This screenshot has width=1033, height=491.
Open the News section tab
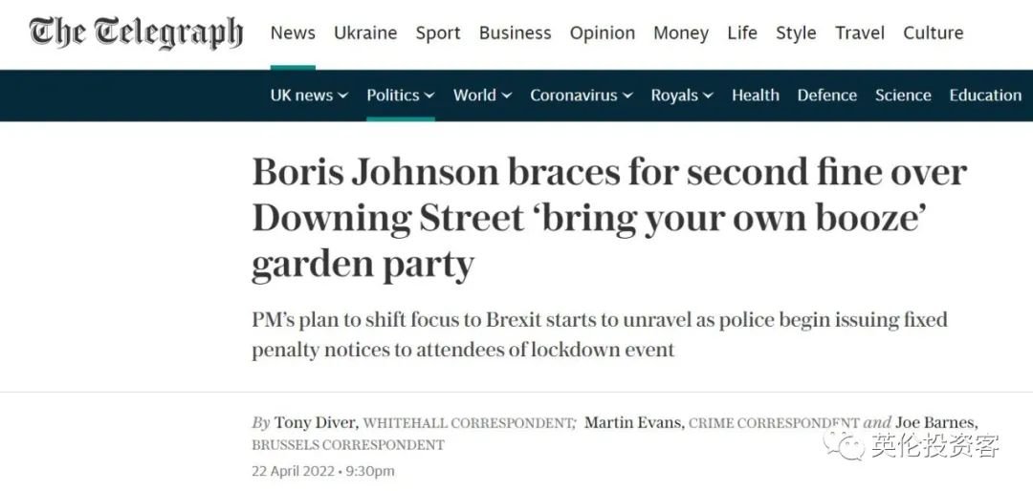click(x=293, y=33)
